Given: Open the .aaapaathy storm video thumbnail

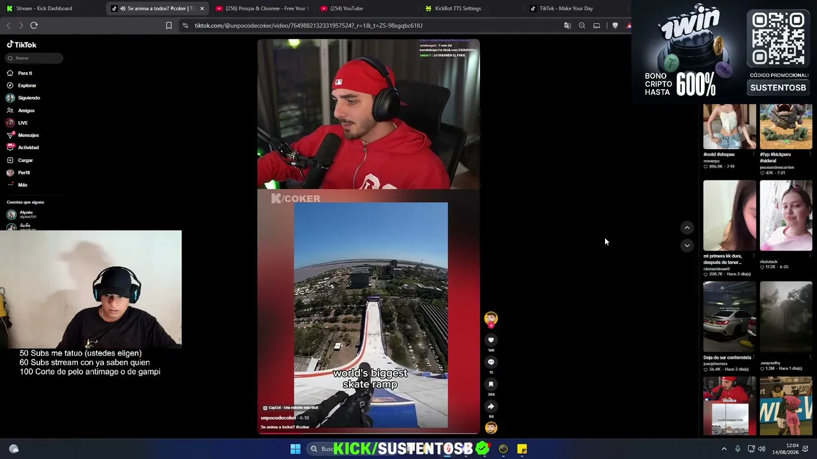Looking at the screenshot, I should (786, 317).
